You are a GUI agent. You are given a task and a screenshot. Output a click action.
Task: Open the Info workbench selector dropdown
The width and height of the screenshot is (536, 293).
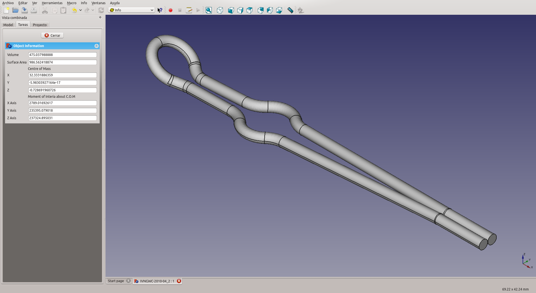(x=131, y=10)
